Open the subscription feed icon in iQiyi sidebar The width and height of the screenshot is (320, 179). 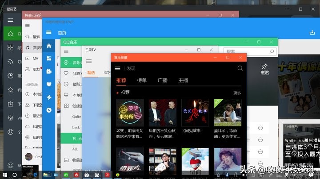[x=10, y=62]
